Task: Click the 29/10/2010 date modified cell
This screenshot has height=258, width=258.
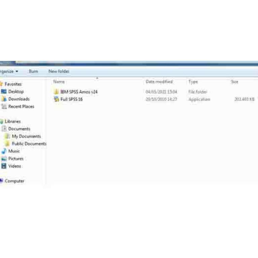Action: (x=161, y=99)
